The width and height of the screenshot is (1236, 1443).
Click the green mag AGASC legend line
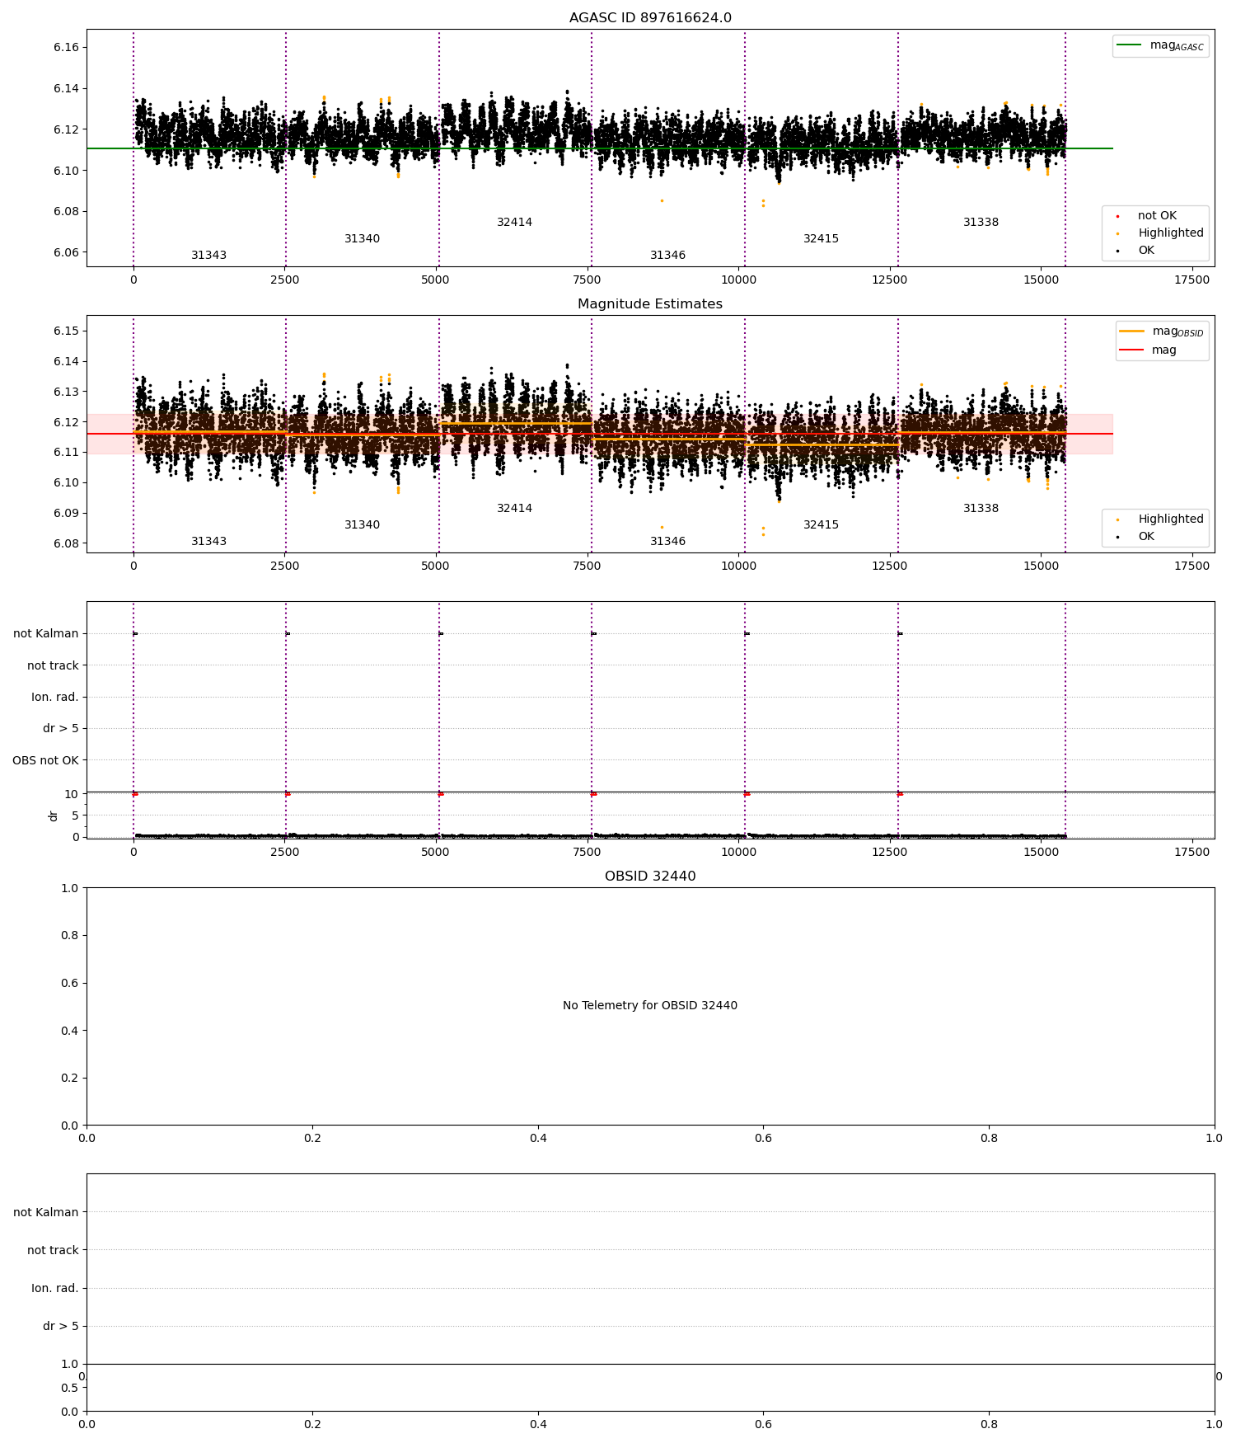coord(1129,45)
